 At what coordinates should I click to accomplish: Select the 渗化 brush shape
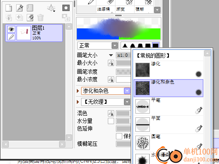tap(168, 70)
